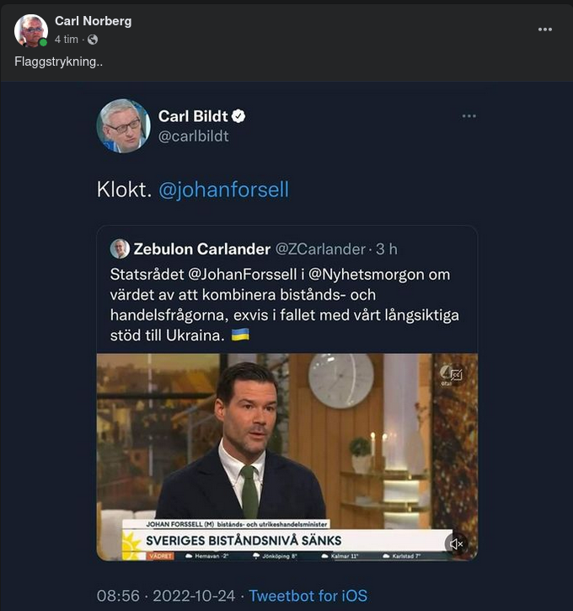The width and height of the screenshot is (573, 611).
Task: Unmute the video with the speaker icon
Action: [456, 544]
